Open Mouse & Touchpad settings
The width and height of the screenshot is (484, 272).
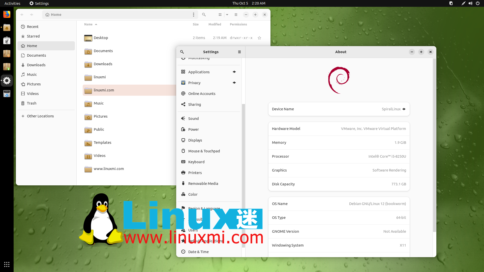coord(209,151)
